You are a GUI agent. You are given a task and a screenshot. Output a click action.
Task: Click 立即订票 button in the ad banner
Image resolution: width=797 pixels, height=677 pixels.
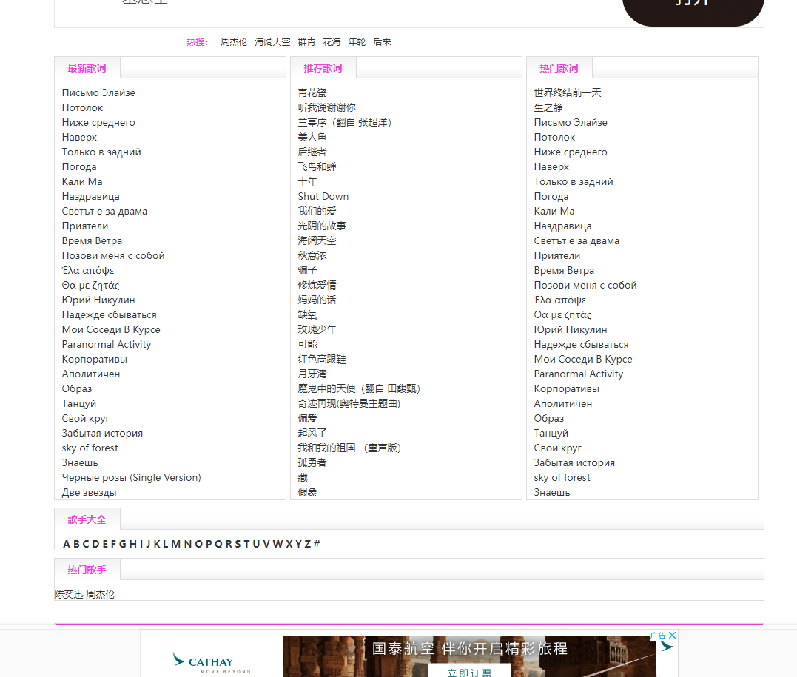[469, 671]
